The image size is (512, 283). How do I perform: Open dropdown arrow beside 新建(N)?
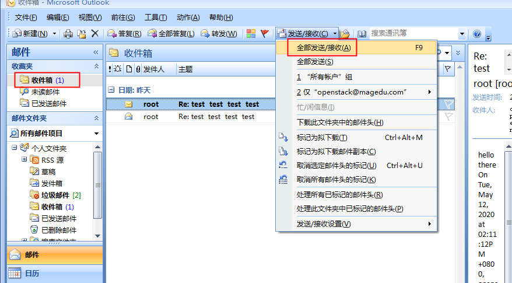point(55,34)
